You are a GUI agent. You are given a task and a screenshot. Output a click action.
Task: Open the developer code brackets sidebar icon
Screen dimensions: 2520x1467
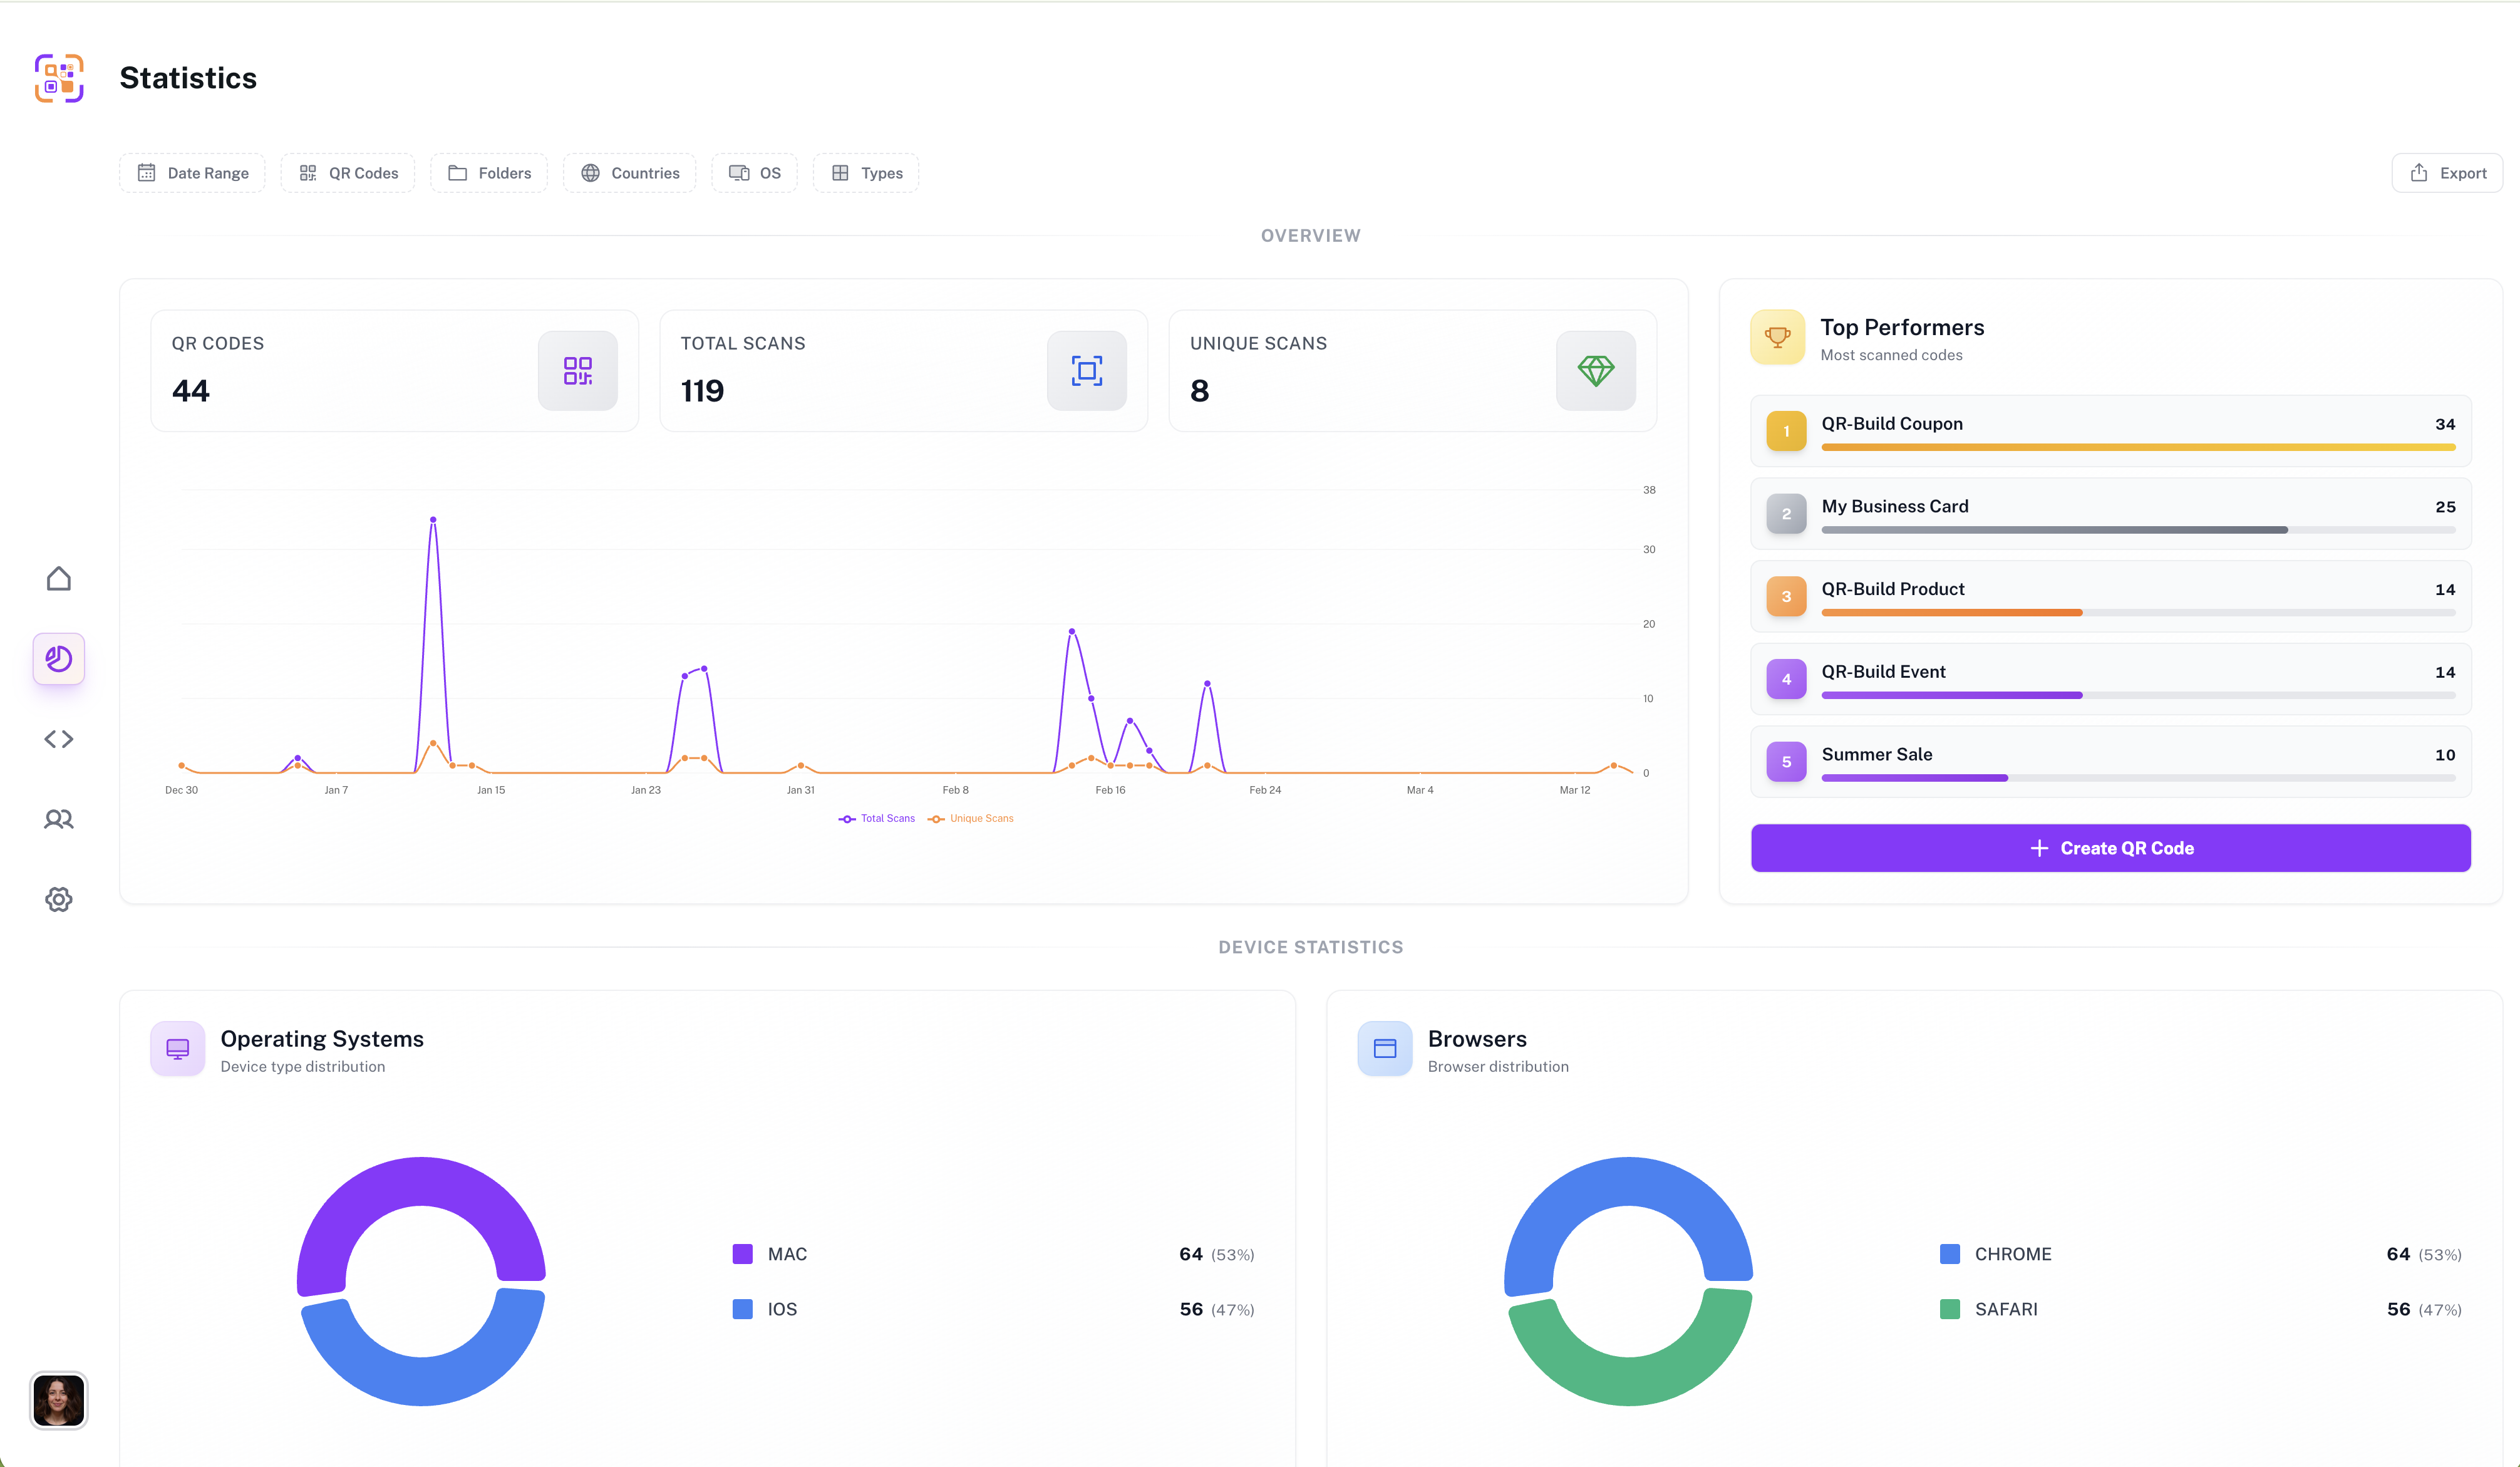coord(59,739)
